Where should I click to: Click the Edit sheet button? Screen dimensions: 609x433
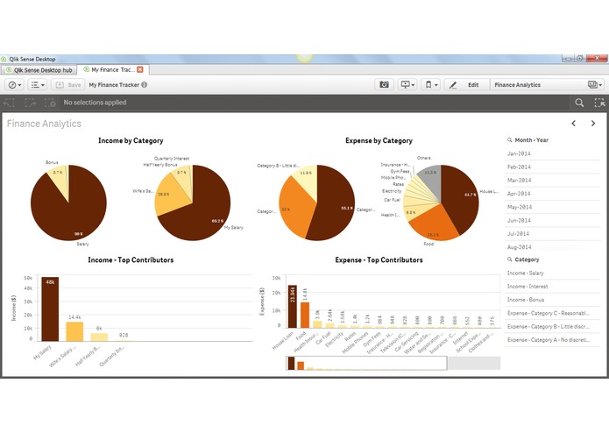coord(466,85)
